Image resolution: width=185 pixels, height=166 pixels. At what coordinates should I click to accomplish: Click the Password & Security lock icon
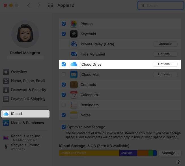pyautogui.click(x=6, y=90)
